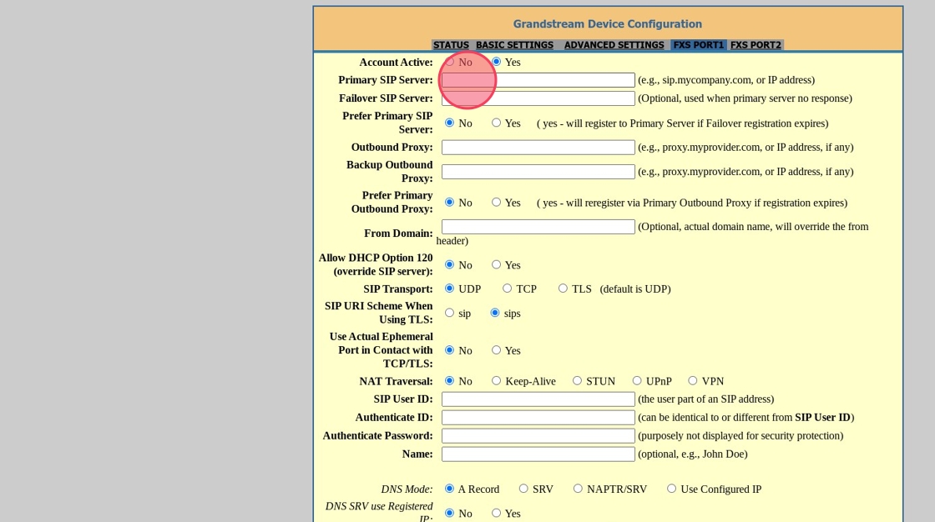
Task: Set DNS SRV use Registered IP to No
Action: click(x=450, y=513)
